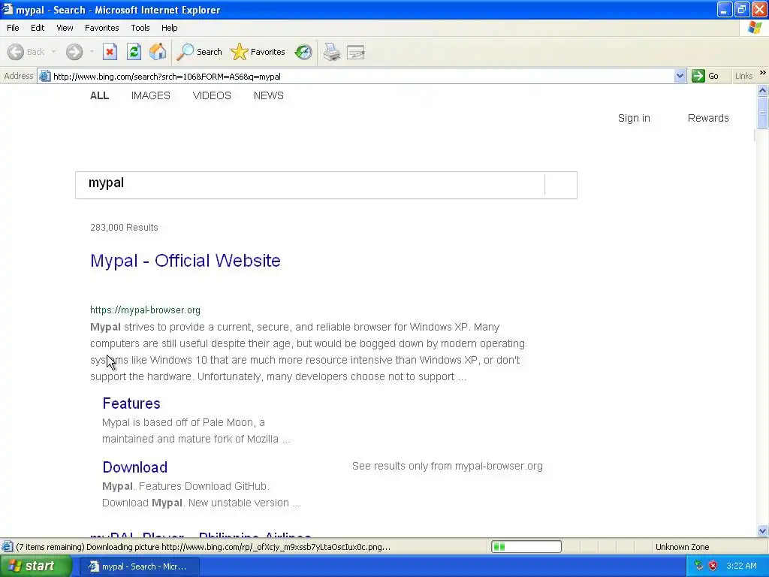
Task: Select the mypal - Search taskbar button
Action: (139, 566)
